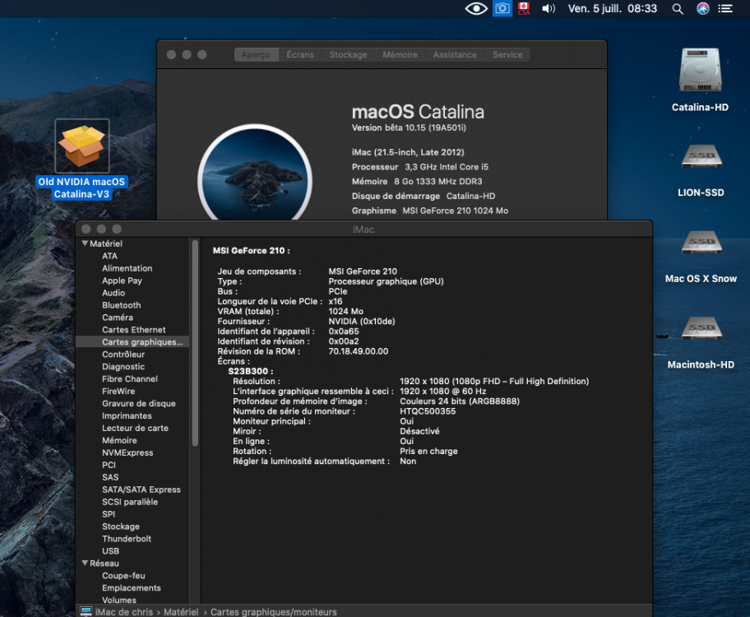This screenshot has width=750, height=617.
Task: Open the Canadian flag input source menu
Action: click(524, 8)
